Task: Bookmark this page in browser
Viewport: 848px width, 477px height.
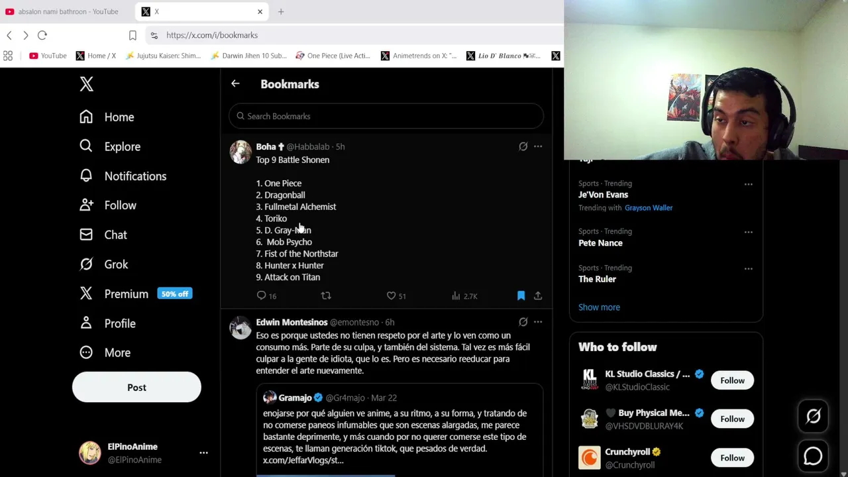Action: [132, 35]
